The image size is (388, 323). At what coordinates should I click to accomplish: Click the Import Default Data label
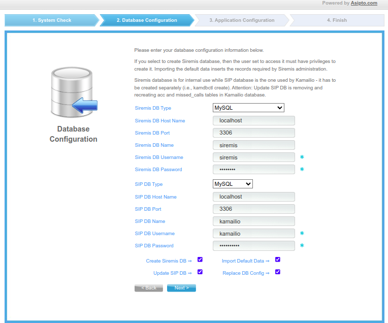tap(245, 261)
